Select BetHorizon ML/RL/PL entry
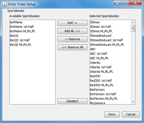The height and width of the screenshot is (123, 144). tap(110, 98)
